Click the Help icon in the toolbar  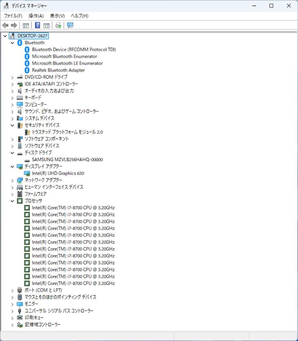tap(37, 25)
